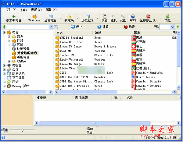The height and width of the screenshot is (142, 183).
Task: Adjust the volume slider thumb
Action: [x=23, y=130]
